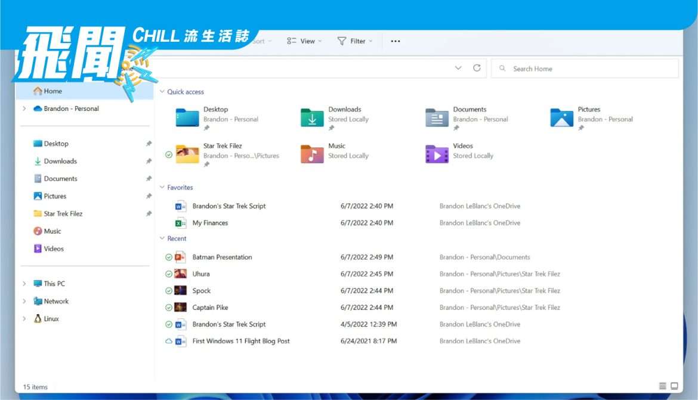The width and height of the screenshot is (698, 400).
Task: Click the refresh icon in address bar
Action: click(x=477, y=68)
